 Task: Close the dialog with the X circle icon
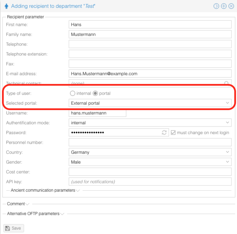tap(231, 6)
